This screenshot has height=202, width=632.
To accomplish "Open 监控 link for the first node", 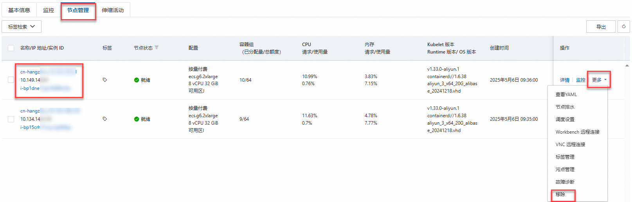I will click(x=581, y=80).
